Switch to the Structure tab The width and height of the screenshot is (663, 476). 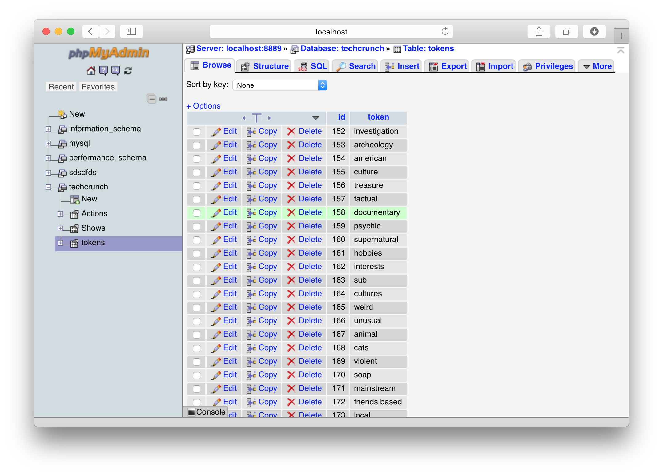coord(265,66)
